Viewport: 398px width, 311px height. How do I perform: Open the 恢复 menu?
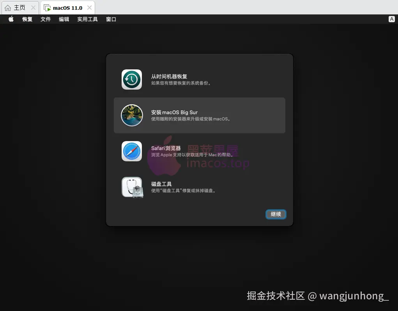tap(27, 19)
